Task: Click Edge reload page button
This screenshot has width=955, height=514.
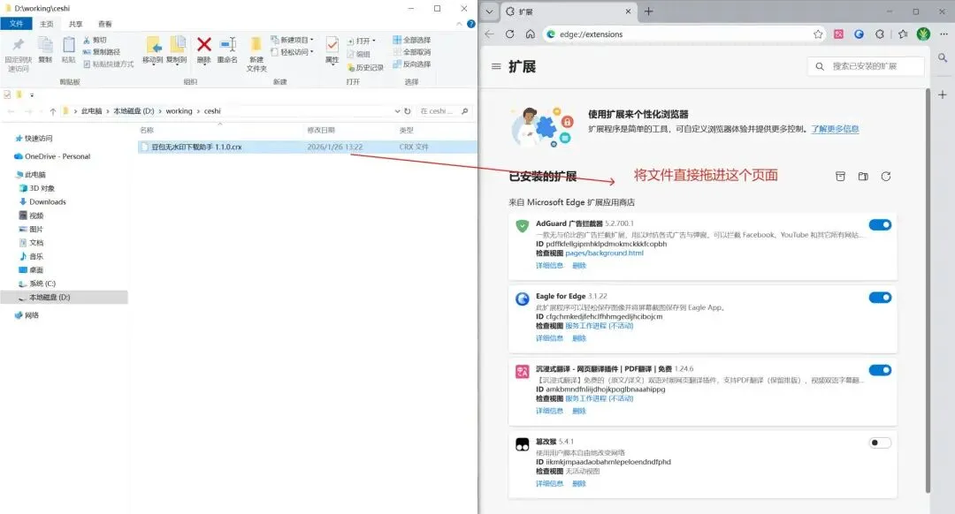Action: coord(510,34)
